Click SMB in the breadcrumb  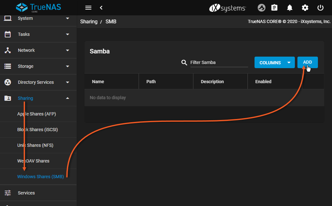pos(111,21)
